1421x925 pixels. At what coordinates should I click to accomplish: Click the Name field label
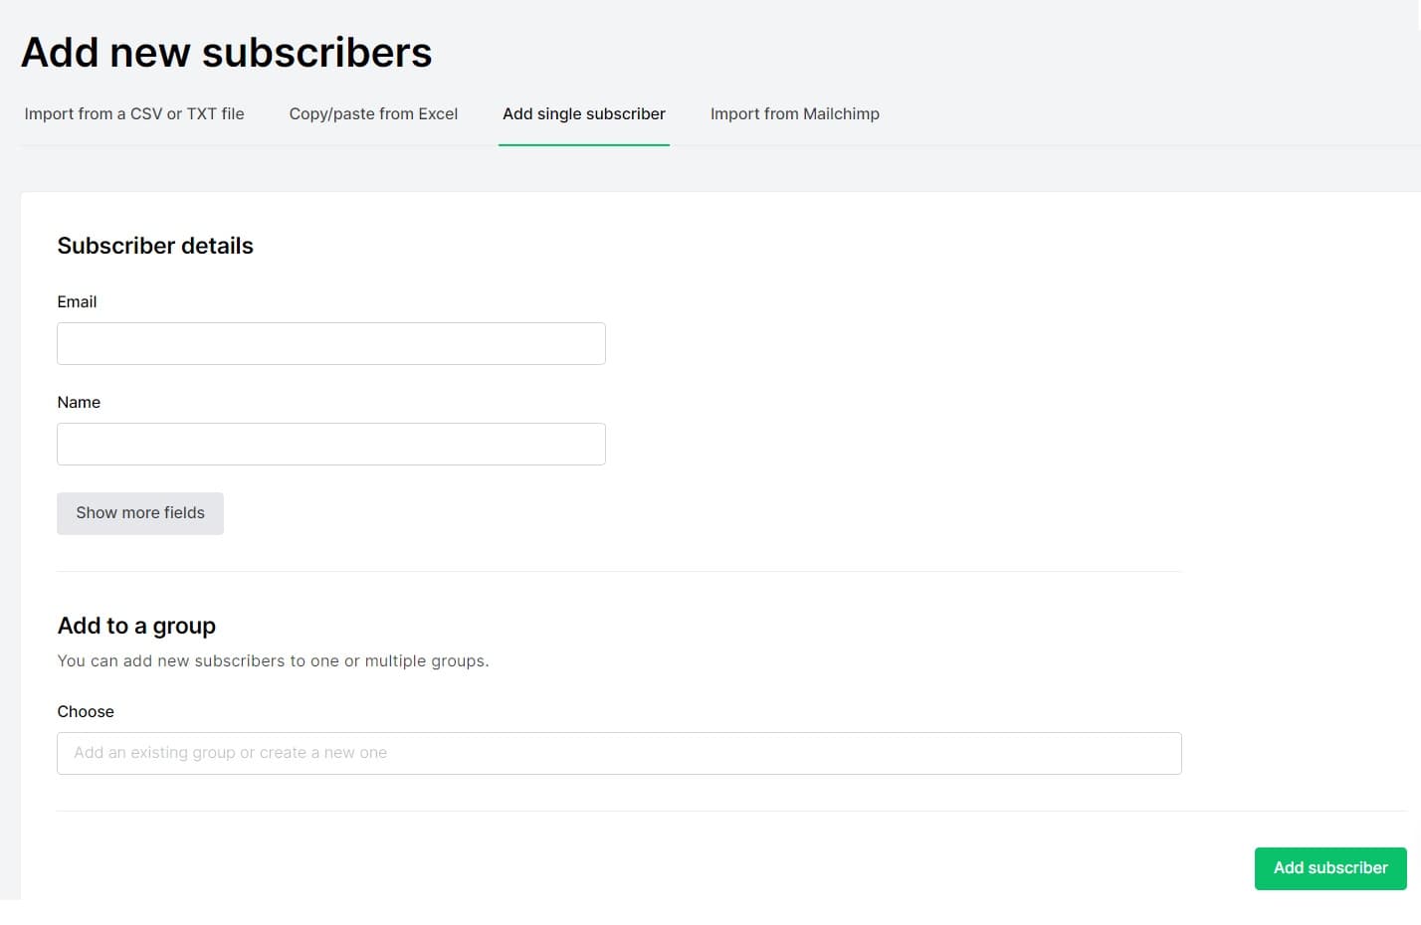pos(79,402)
